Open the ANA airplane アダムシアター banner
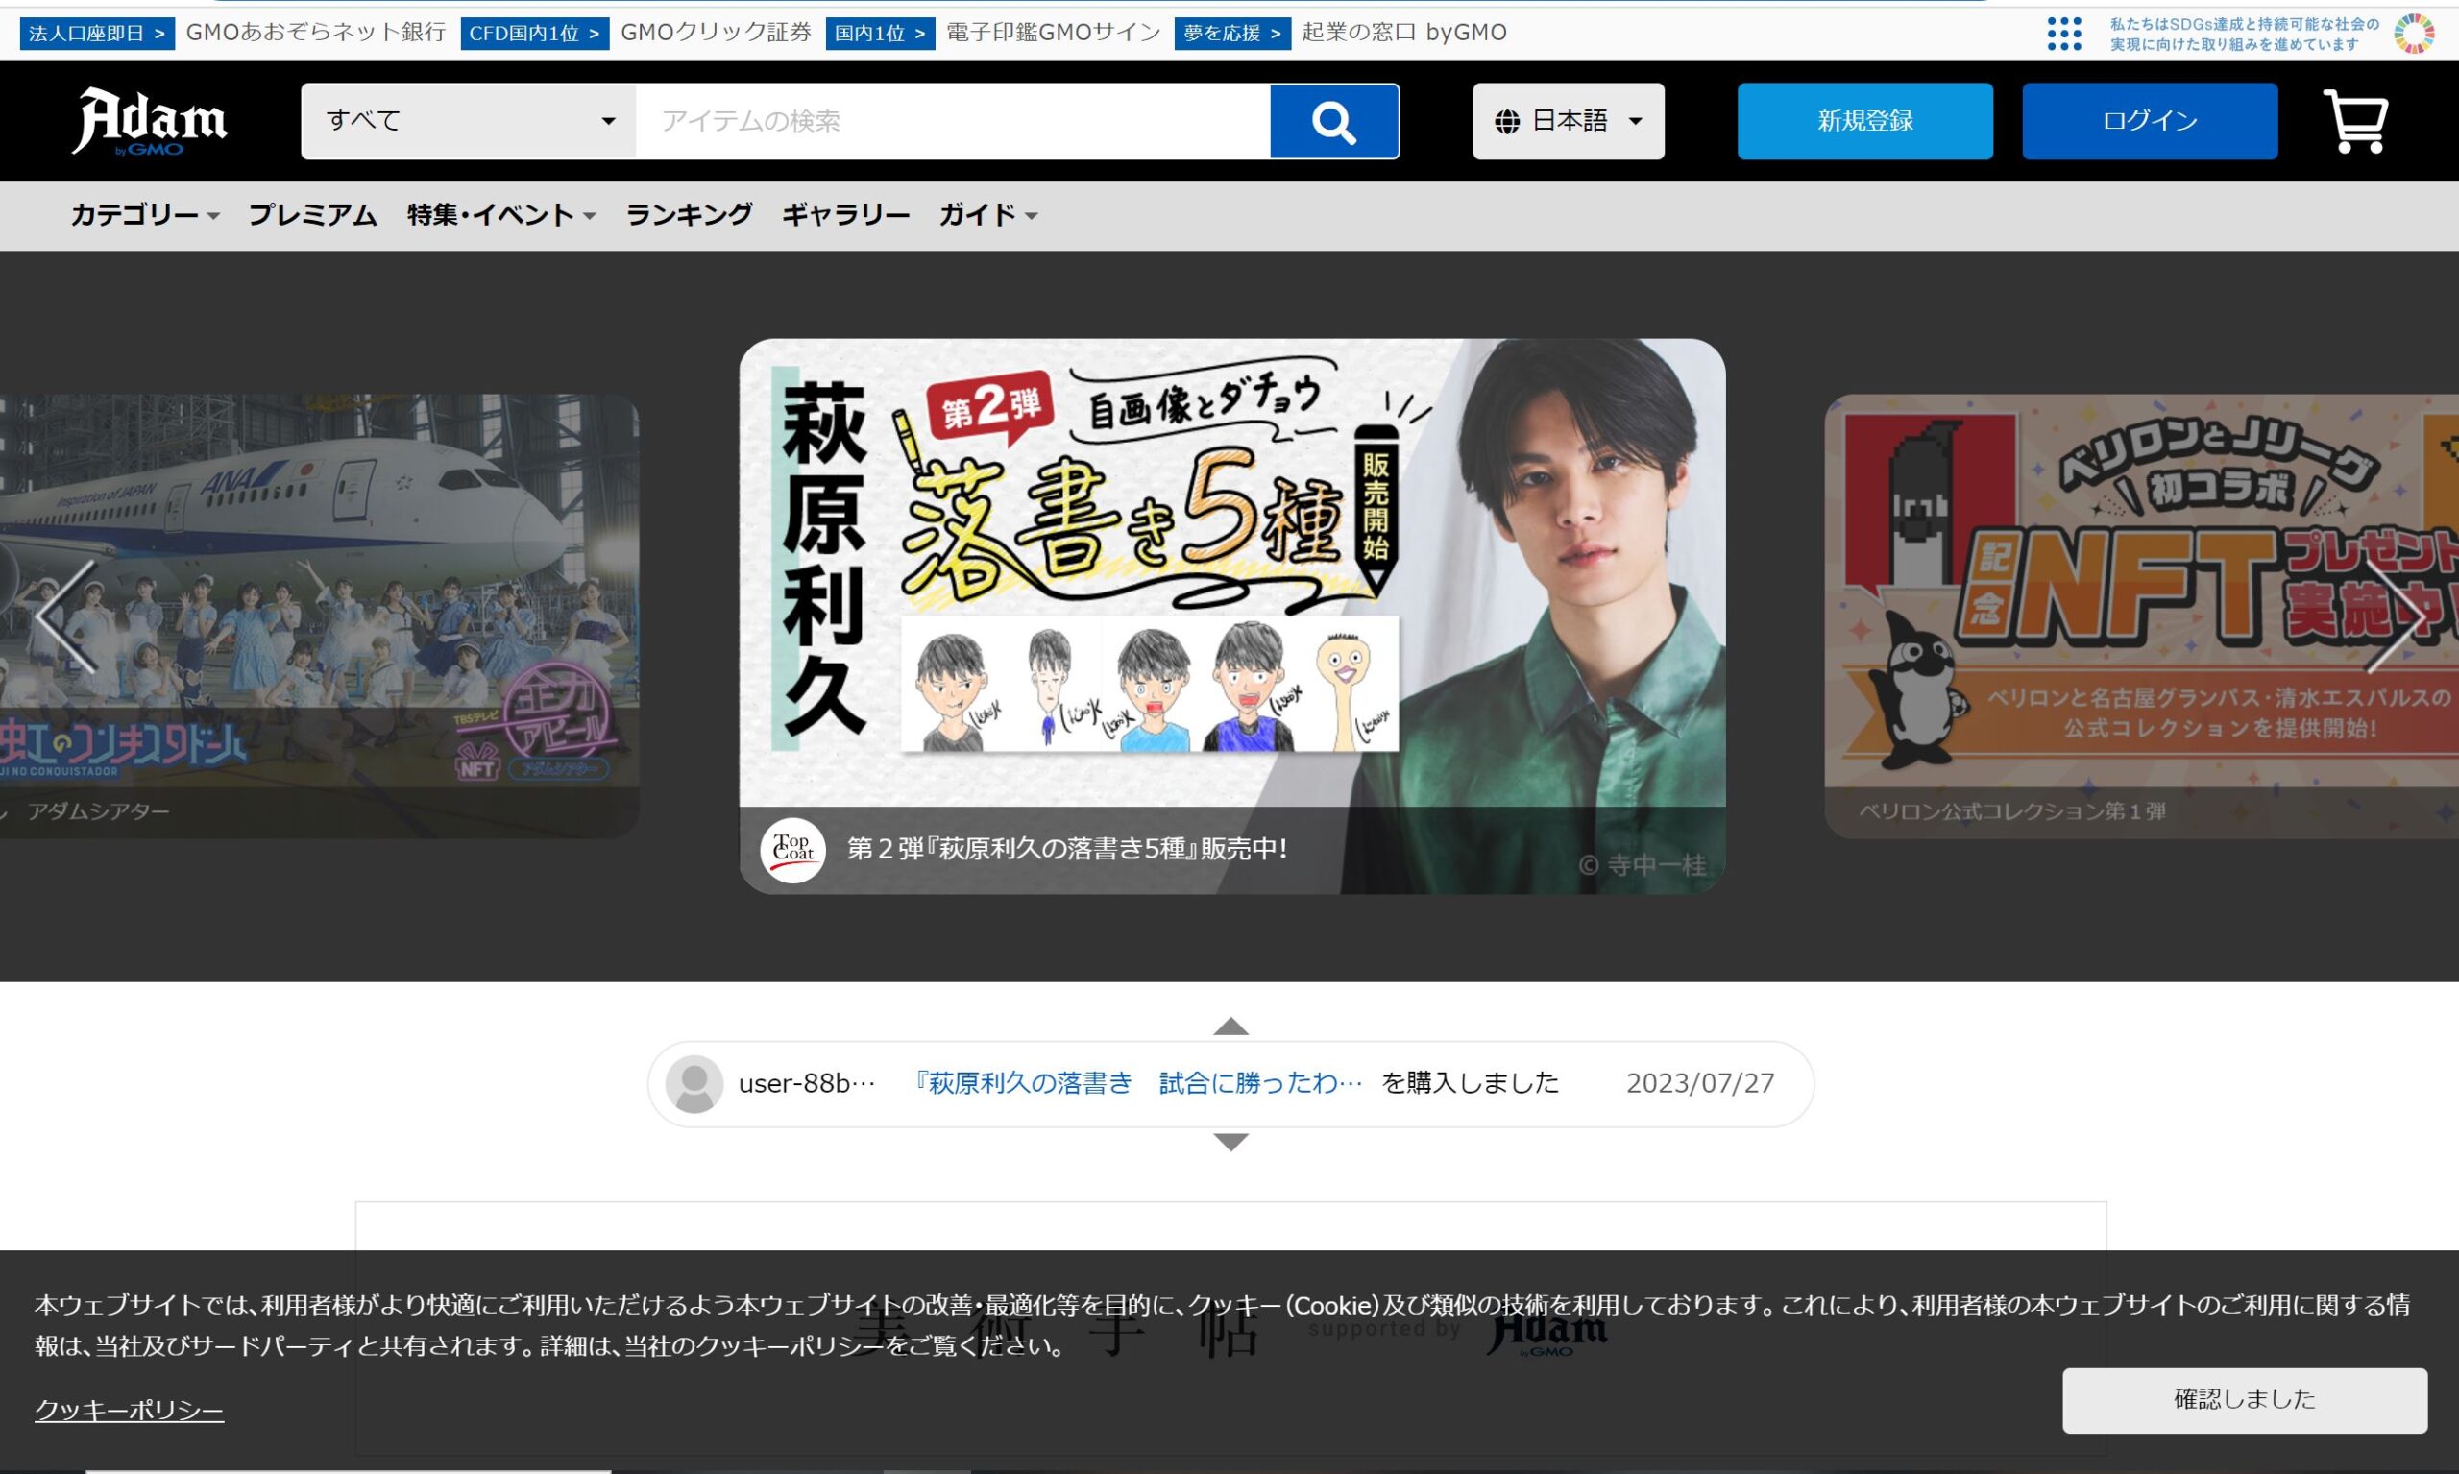Image resolution: width=2459 pixels, height=1474 pixels. pos(320,616)
